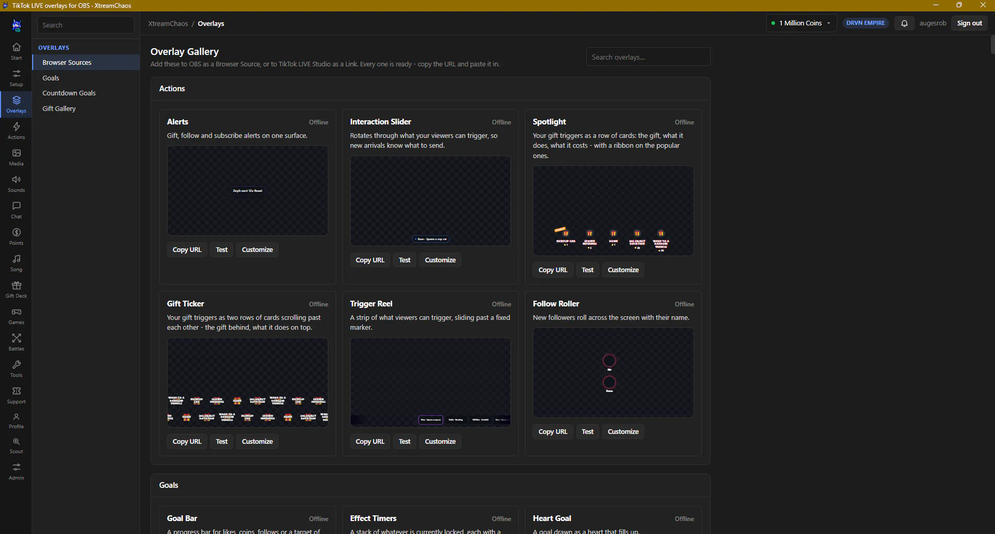Viewport: 995px width, 534px height.
Task: Customize the Spotlight overlay
Action: 623,270
